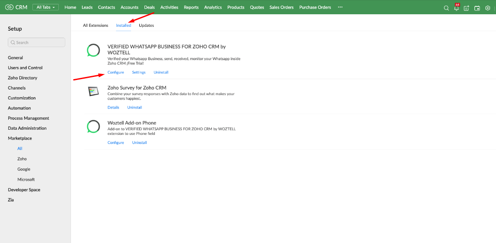The height and width of the screenshot is (243, 496).
Task: Select All under Marketplace
Action: (20, 148)
